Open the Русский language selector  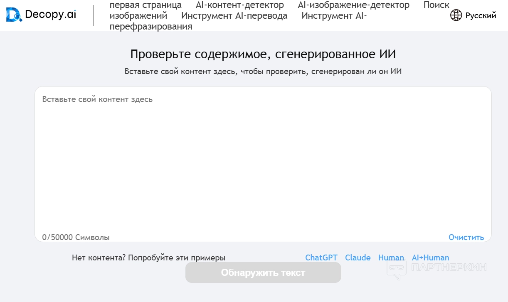click(481, 16)
